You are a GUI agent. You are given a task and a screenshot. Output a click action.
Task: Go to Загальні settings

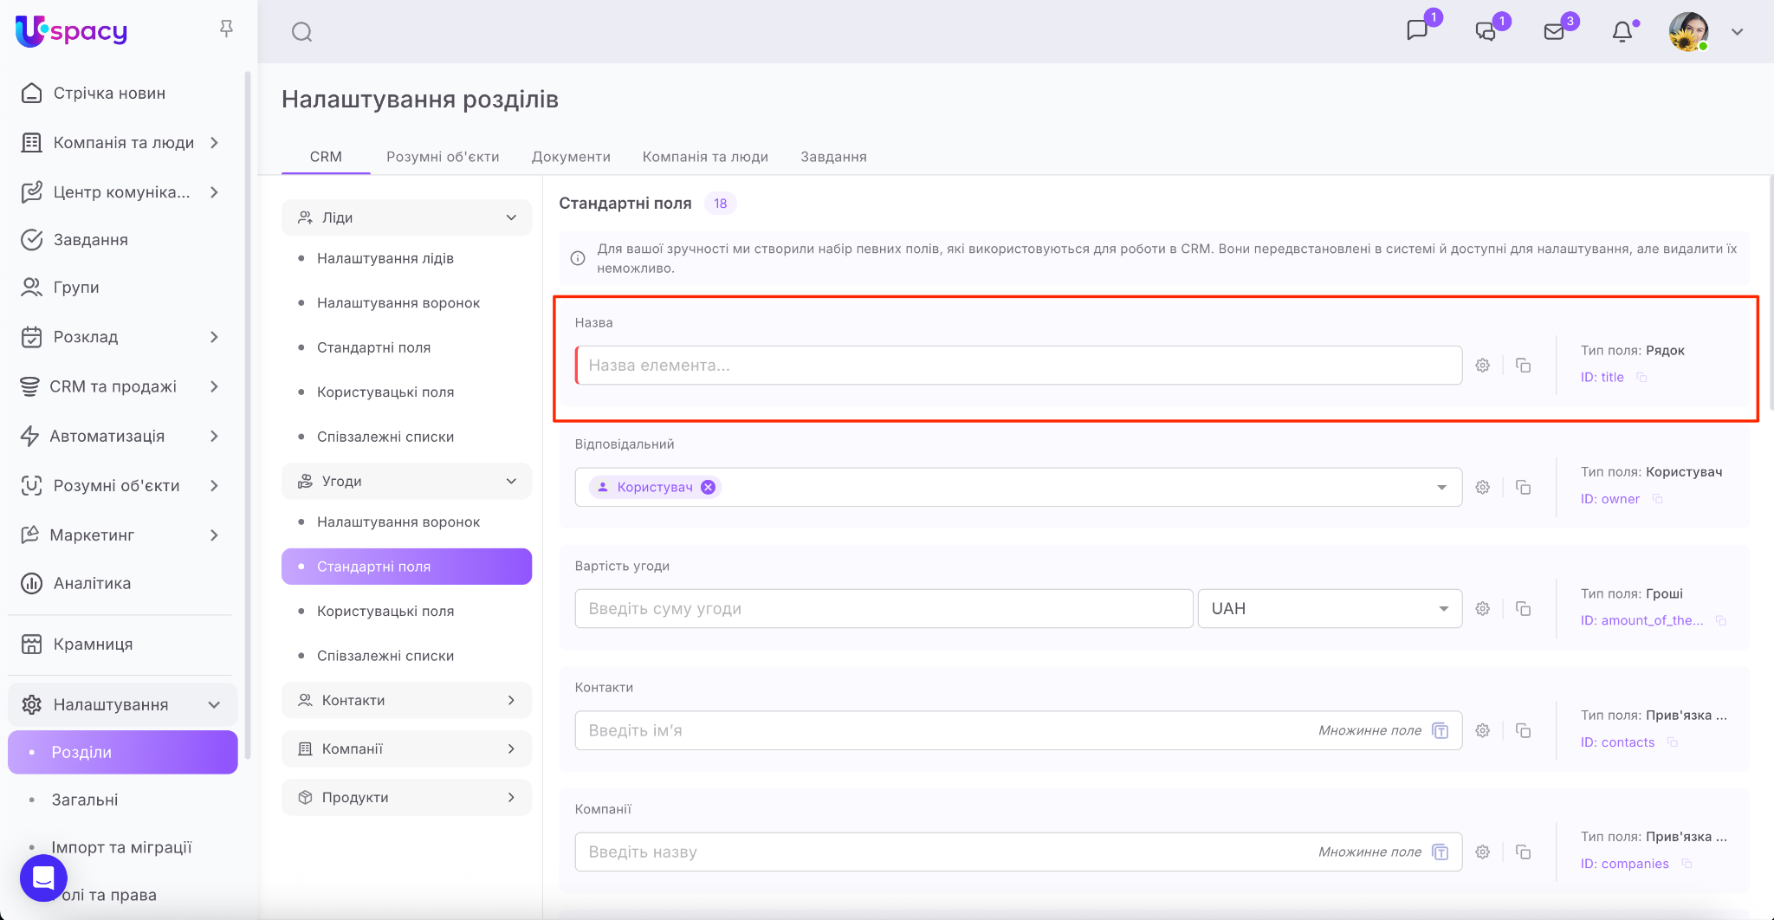point(85,800)
